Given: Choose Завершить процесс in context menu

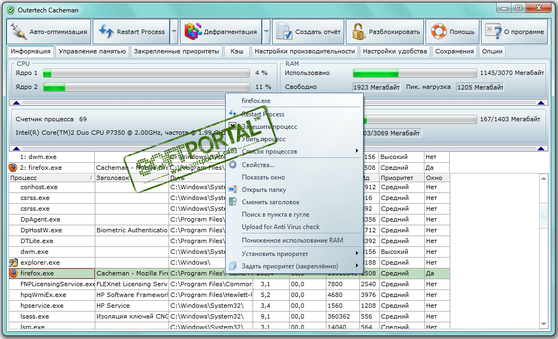Looking at the screenshot, I should click(x=294, y=127).
